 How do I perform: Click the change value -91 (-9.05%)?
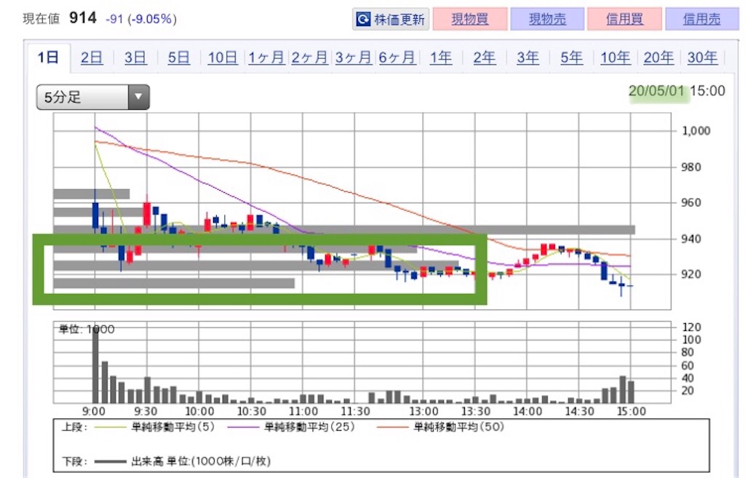141,19
